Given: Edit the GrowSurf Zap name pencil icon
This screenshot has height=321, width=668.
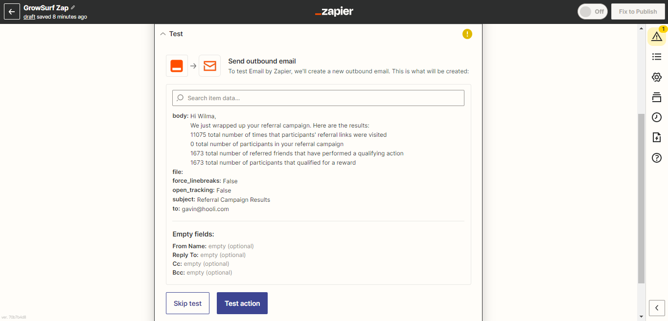Looking at the screenshot, I should [x=73, y=7].
